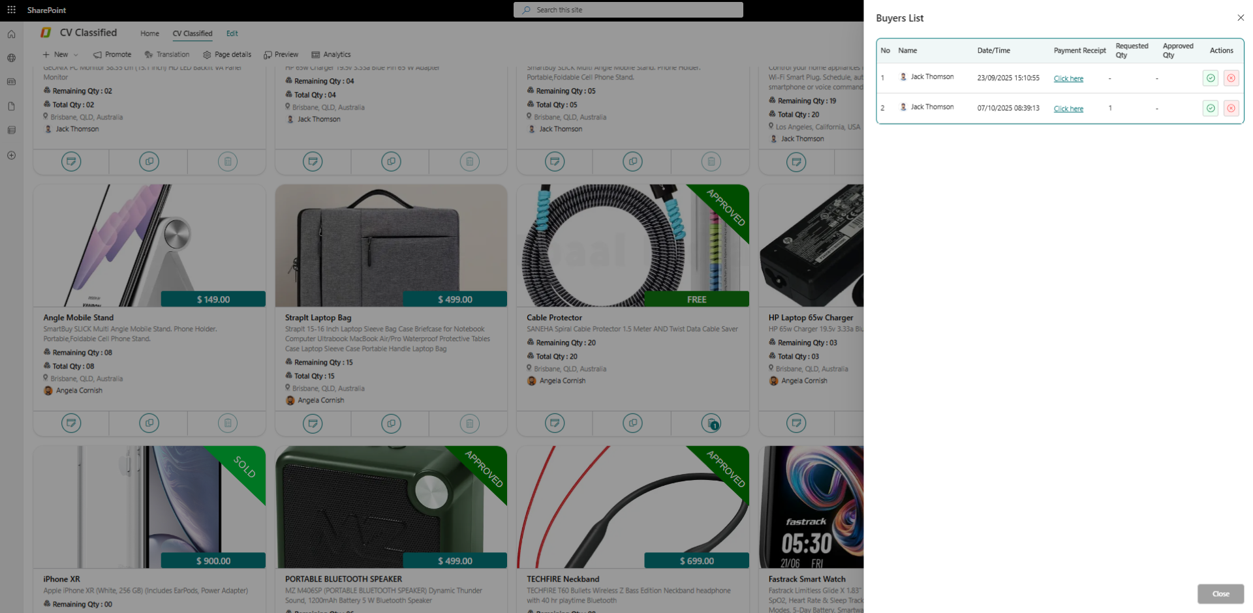Click the gray Close button at bottom
The image size is (1253, 613).
pos(1220,593)
